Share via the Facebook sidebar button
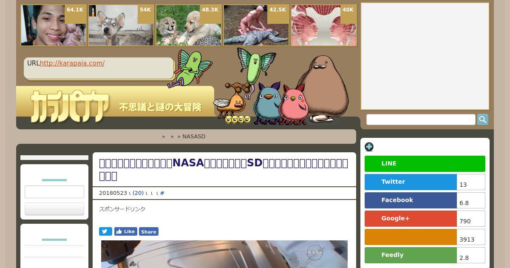The image size is (510, 268). pos(411,200)
